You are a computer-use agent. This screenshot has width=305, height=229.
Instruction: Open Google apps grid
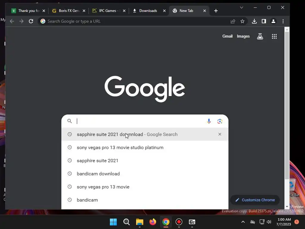point(274,36)
